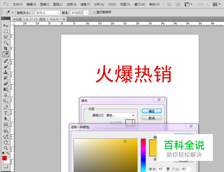Select the Crop tool
This screenshot has height=172, width=224.
coord(6,49)
